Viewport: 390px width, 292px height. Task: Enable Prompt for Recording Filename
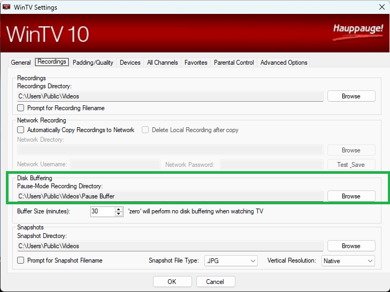coord(21,108)
